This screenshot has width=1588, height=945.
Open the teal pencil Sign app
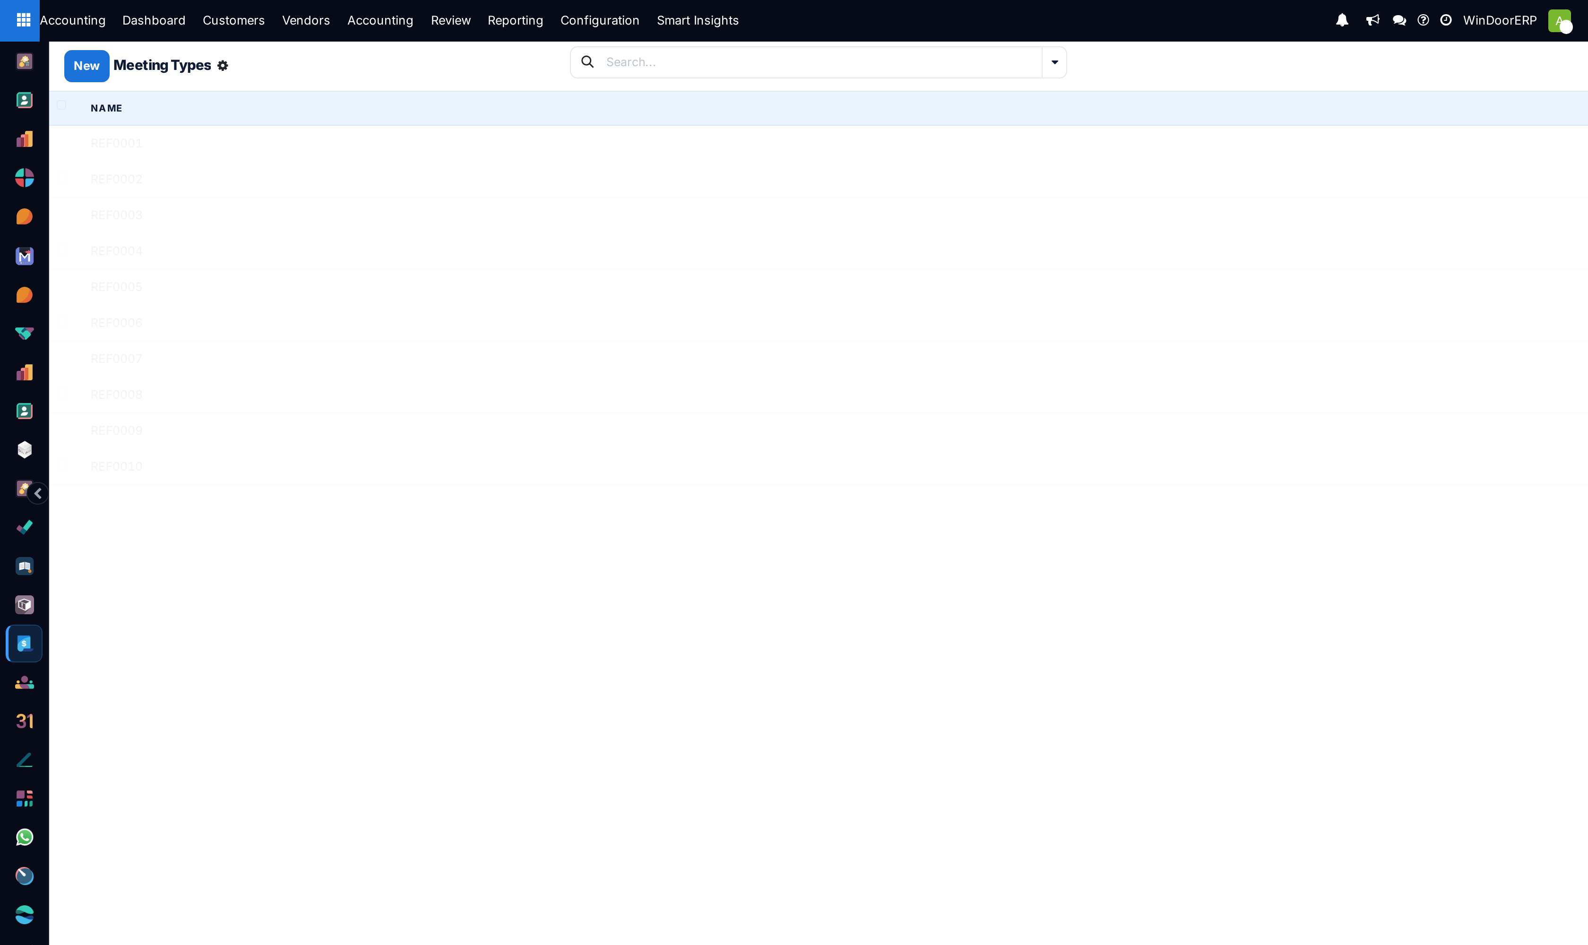24,760
